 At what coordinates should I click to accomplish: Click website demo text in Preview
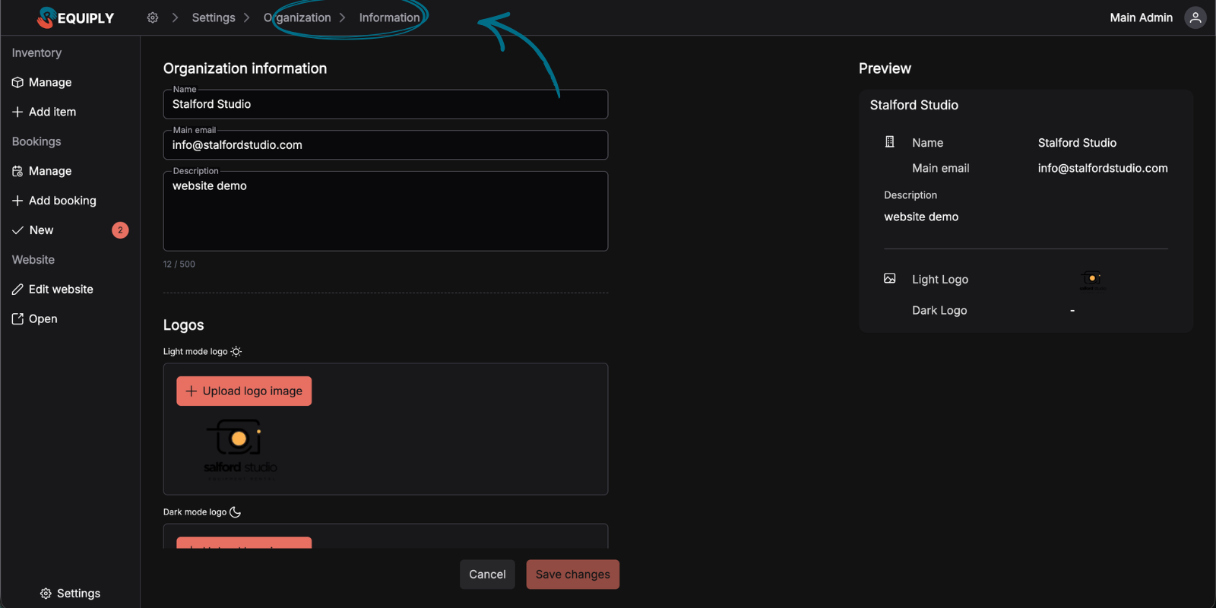(921, 217)
